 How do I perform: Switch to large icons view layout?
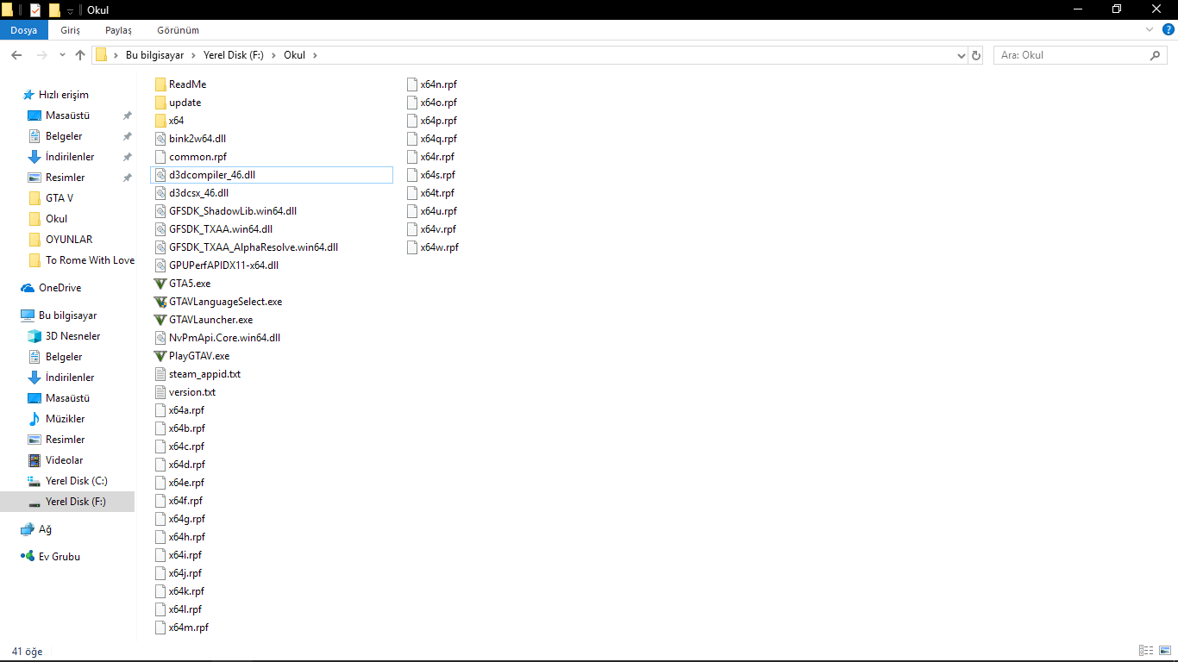point(1164,651)
